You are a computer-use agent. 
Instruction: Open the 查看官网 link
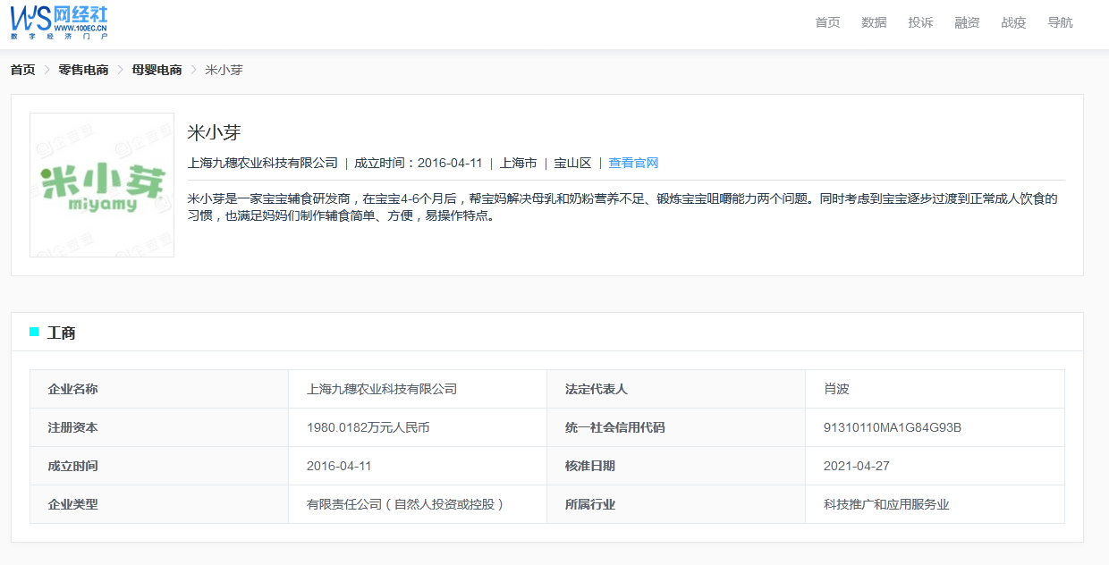(633, 163)
